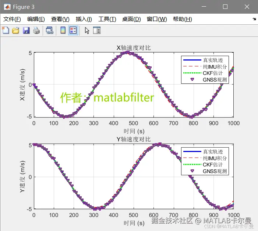Click the MATLAB logo in the title bar
This screenshot has width=258, height=231.
tap(7, 7)
